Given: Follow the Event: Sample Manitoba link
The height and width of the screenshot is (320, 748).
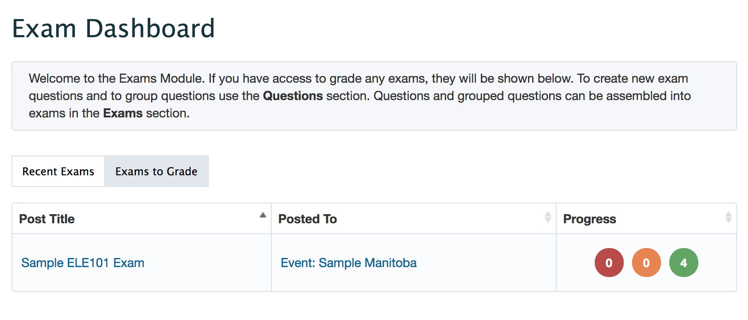Looking at the screenshot, I should pos(348,263).
